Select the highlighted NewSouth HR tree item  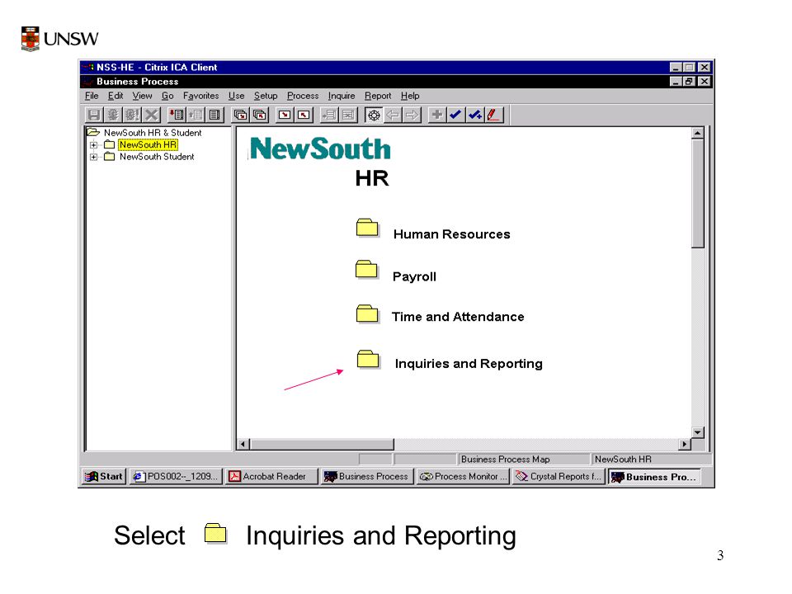tap(148, 145)
